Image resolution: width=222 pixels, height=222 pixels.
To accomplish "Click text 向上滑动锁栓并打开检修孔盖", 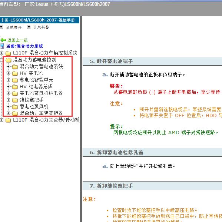I will coord(142,166).
